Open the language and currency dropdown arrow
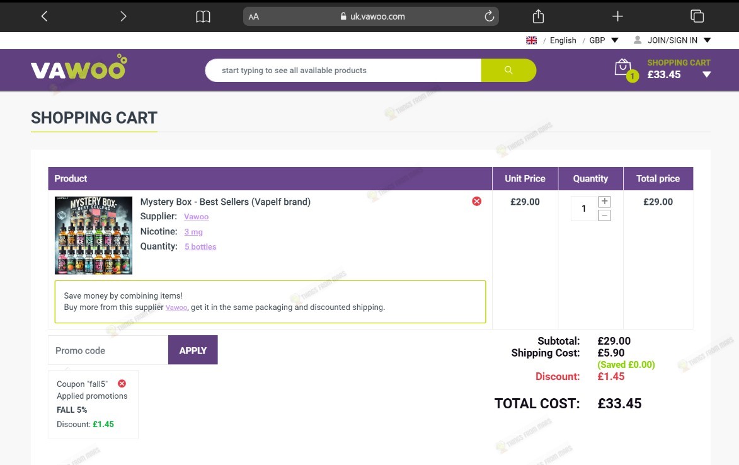The height and width of the screenshot is (465, 739). 615,40
